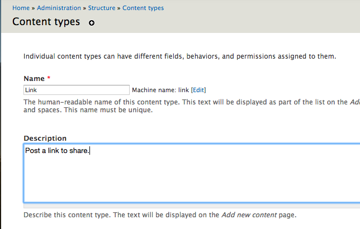Image resolution: width=360 pixels, height=229 pixels.
Task: Focus the Name text field containing Link
Action: pyautogui.click(x=77, y=90)
